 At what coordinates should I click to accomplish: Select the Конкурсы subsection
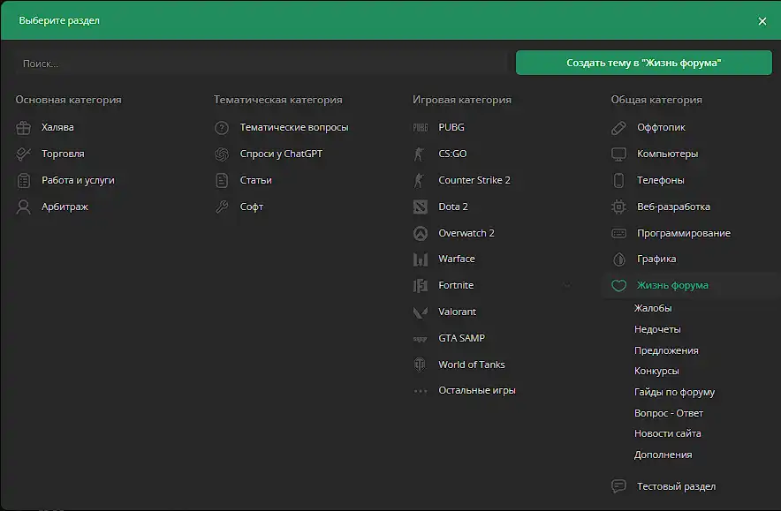(656, 372)
